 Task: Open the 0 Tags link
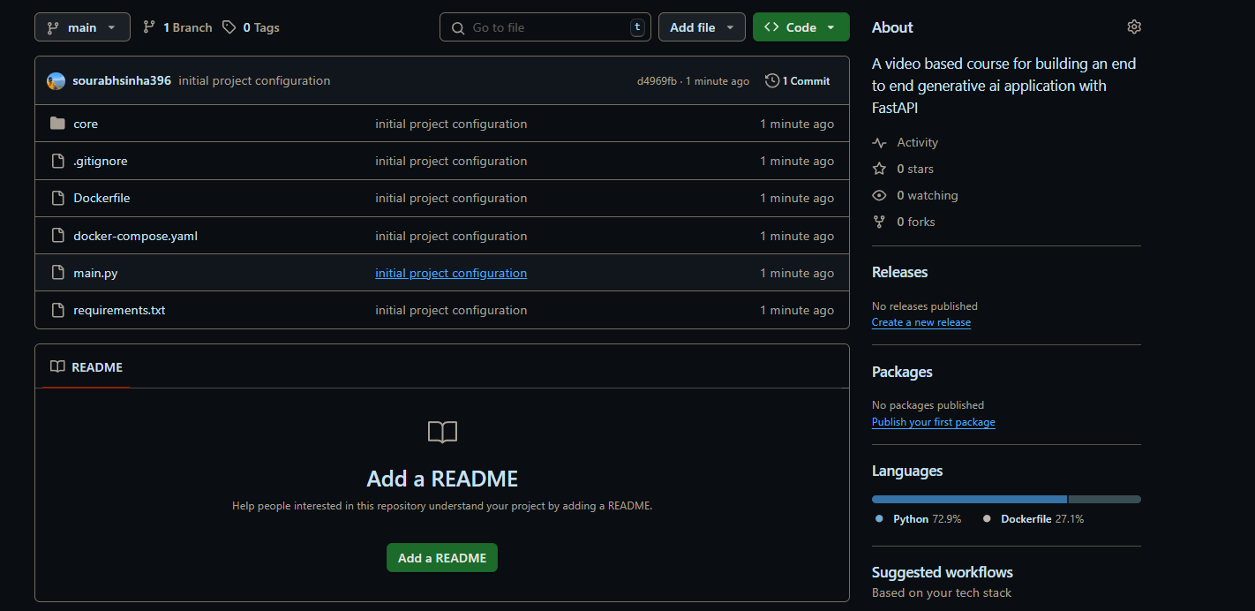coord(251,27)
